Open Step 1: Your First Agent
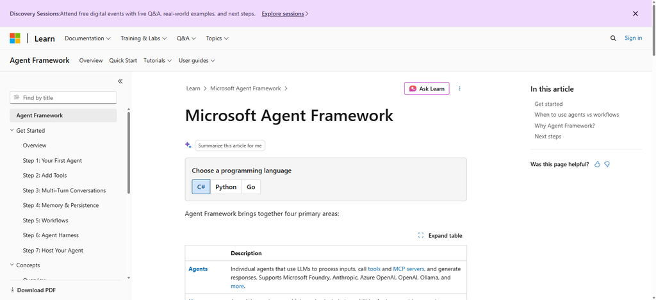Screen dimensions: 656x300 (53, 161)
